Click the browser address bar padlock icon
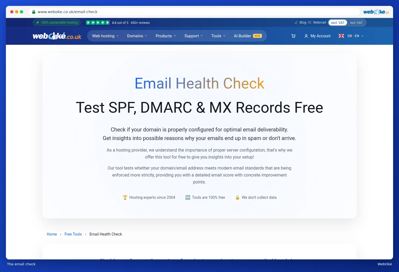The height and width of the screenshot is (272, 399). [34, 12]
